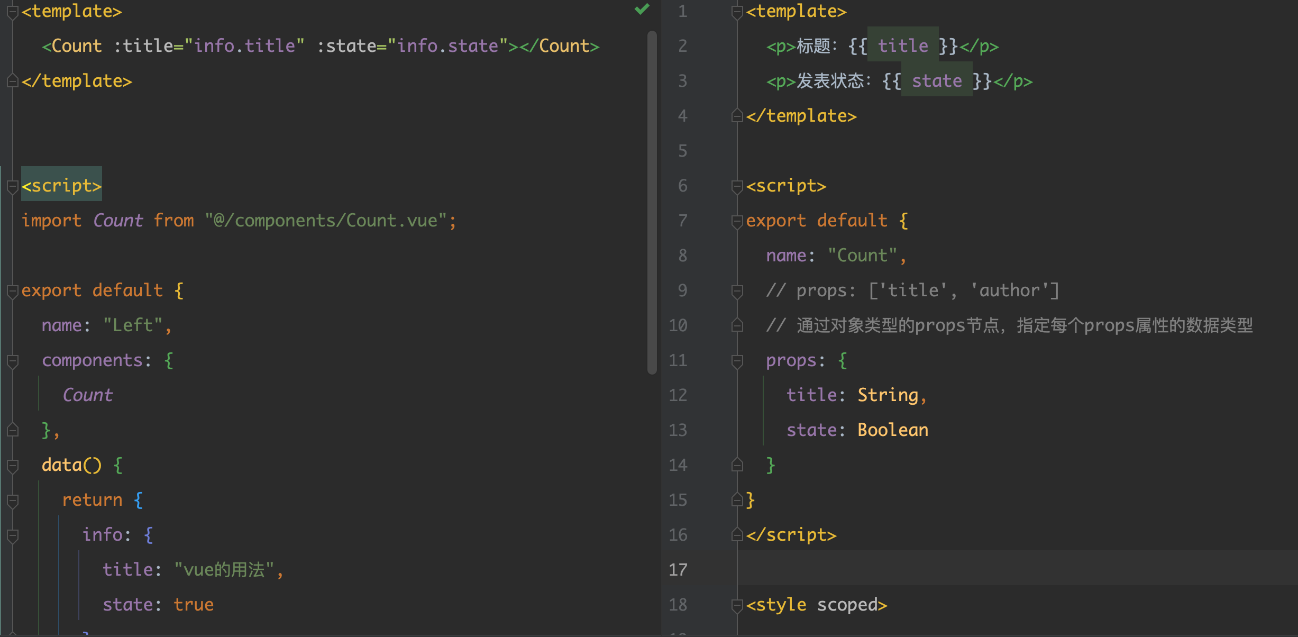Click the name "Left" string
The image size is (1298, 637).
pyautogui.click(x=133, y=325)
